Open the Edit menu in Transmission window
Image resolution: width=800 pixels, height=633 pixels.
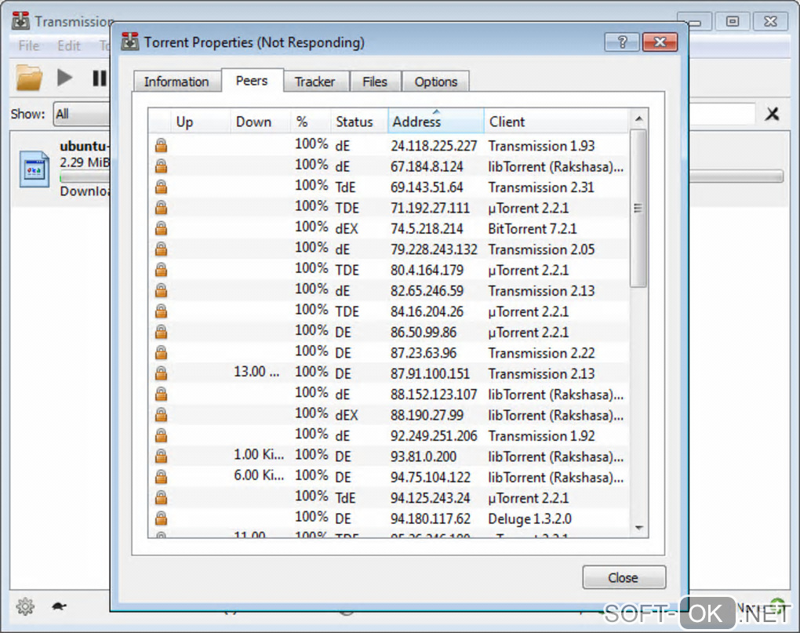[69, 46]
